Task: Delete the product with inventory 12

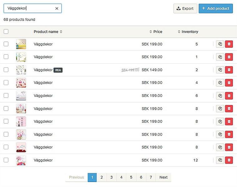Action: click(x=229, y=160)
